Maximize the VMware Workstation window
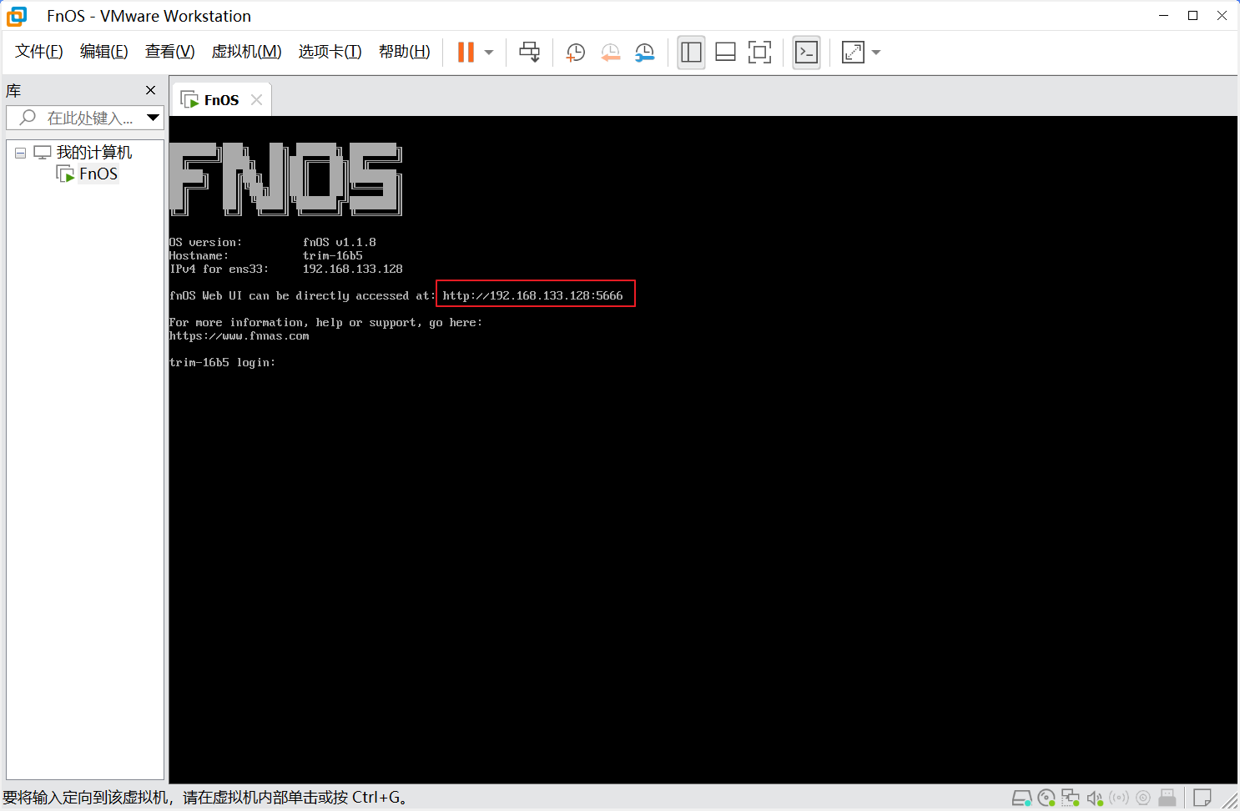 coord(1193,15)
